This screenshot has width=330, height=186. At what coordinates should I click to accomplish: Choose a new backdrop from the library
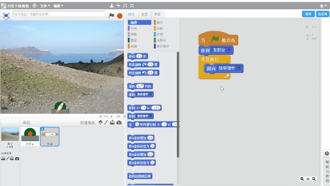pos(3,159)
